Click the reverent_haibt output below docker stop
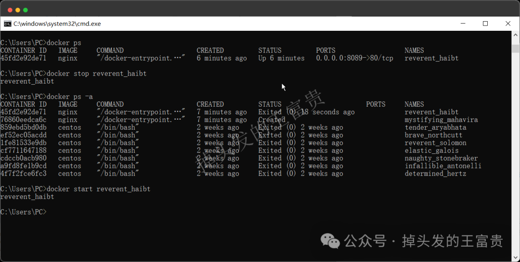 [27, 81]
